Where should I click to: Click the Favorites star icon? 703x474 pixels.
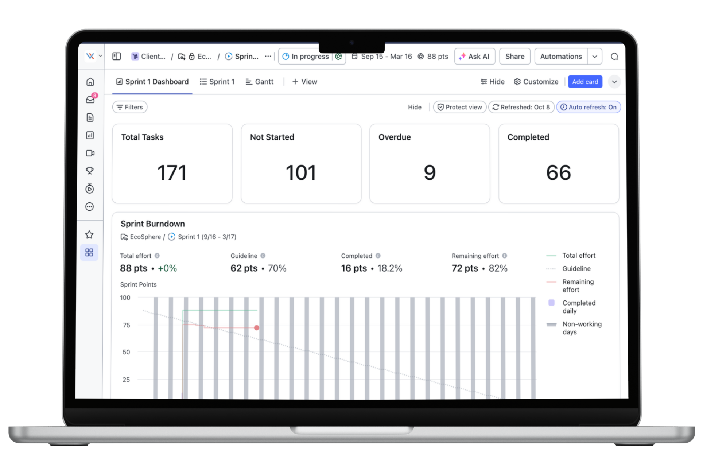[x=89, y=234]
